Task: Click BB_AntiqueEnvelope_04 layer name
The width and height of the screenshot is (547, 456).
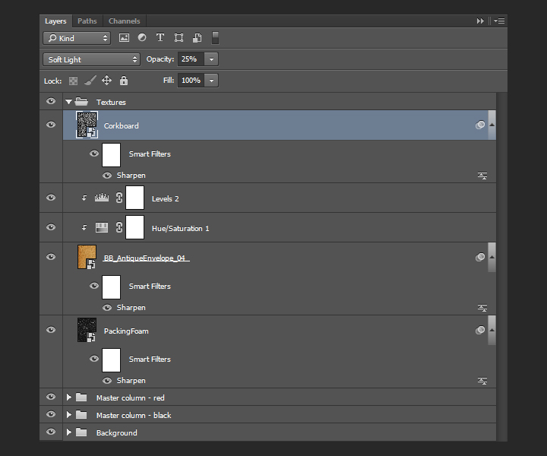Action: pyautogui.click(x=146, y=258)
